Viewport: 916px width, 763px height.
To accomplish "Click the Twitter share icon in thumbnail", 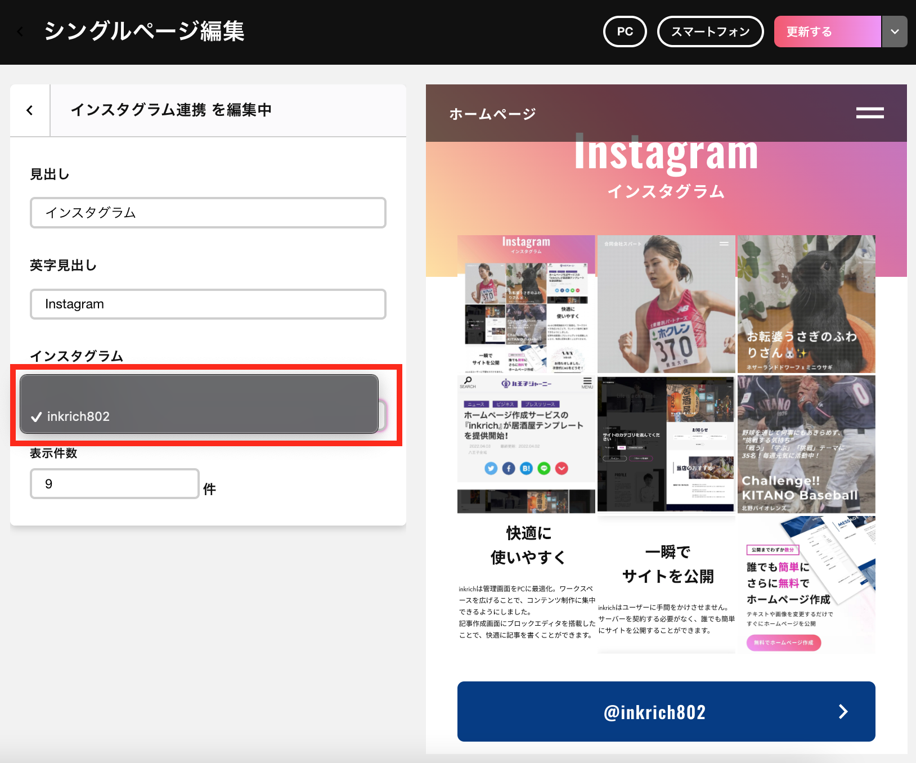I will coord(491,468).
